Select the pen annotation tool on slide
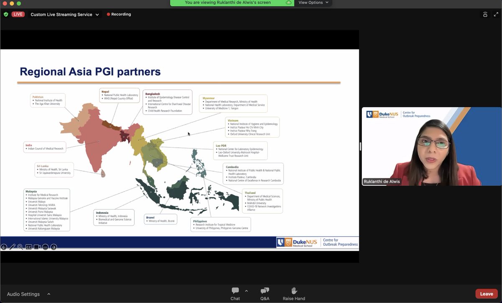Screen dimensions: 502x303 tap(13, 247)
